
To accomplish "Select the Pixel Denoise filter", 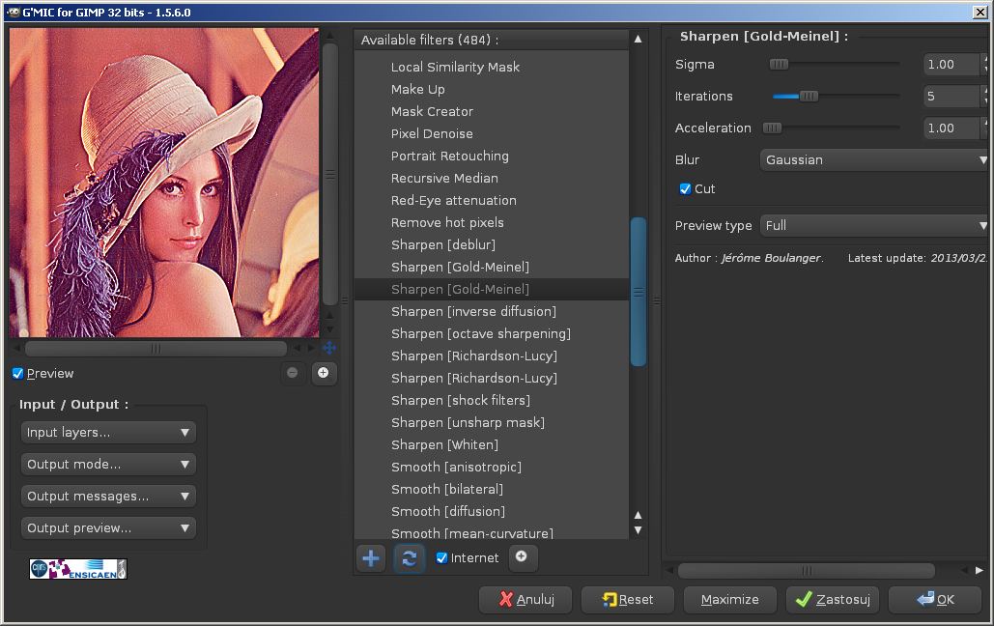I will pyautogui.click(x=432, y=134).
